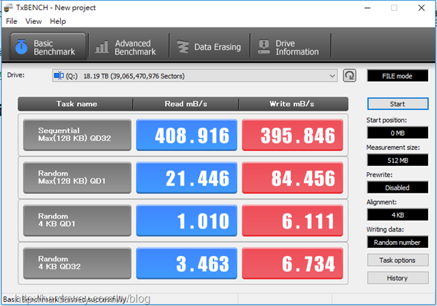Click the read value 21.446
Viewport: 437px width, 306px height.
point(186,178)
